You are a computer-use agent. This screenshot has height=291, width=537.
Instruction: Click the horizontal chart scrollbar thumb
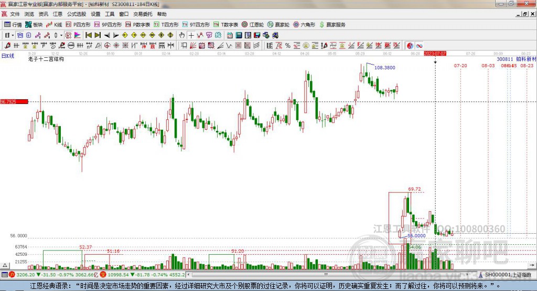(326, 275)
